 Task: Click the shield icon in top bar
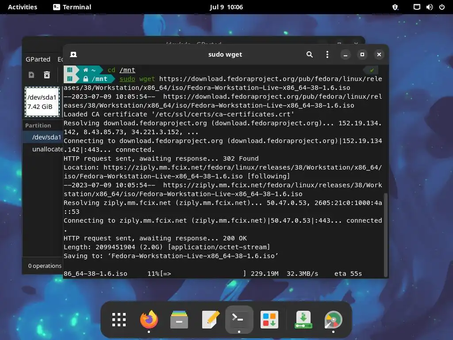point(395,7)
